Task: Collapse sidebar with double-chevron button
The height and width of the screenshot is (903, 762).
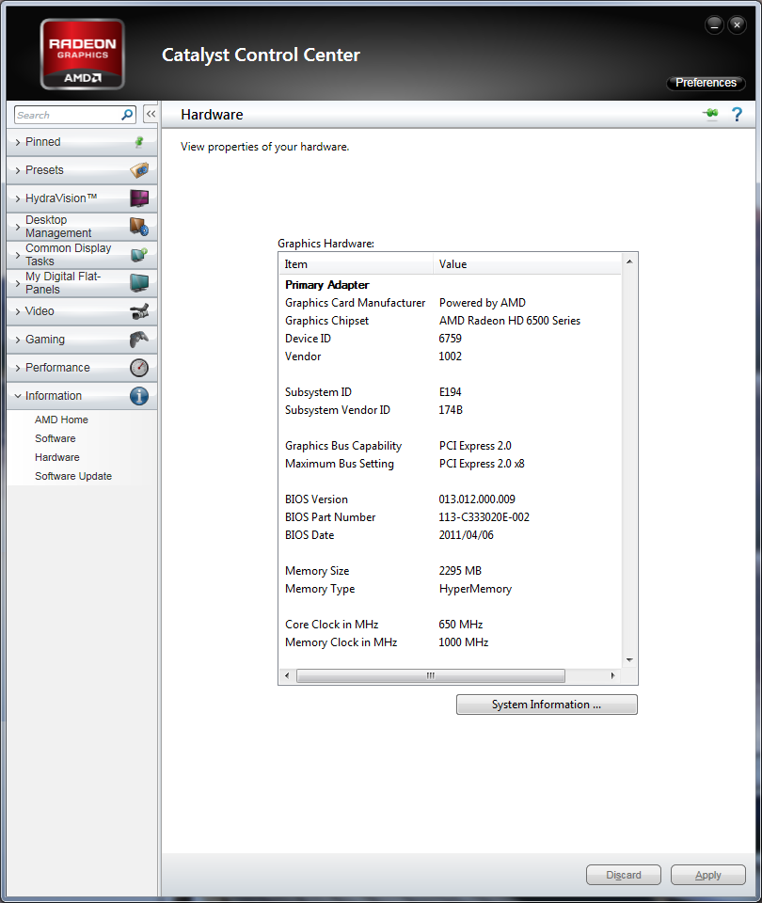Action: pyautogui.click(x=151, y=114)
